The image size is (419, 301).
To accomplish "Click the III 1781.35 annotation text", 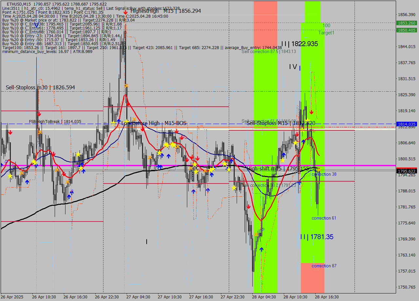I will (311, 237).
